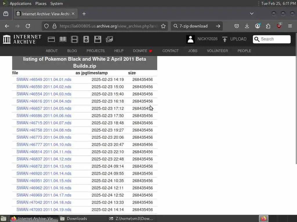Open the Video film icon
This screenshot has width=297, height=222.
[x=75, y=39]
